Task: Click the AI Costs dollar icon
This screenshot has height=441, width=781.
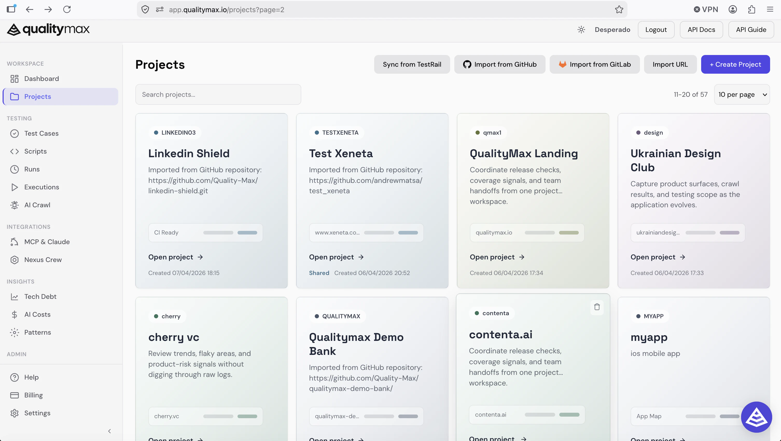Action: pyautogui.click(x=14, y=314)
